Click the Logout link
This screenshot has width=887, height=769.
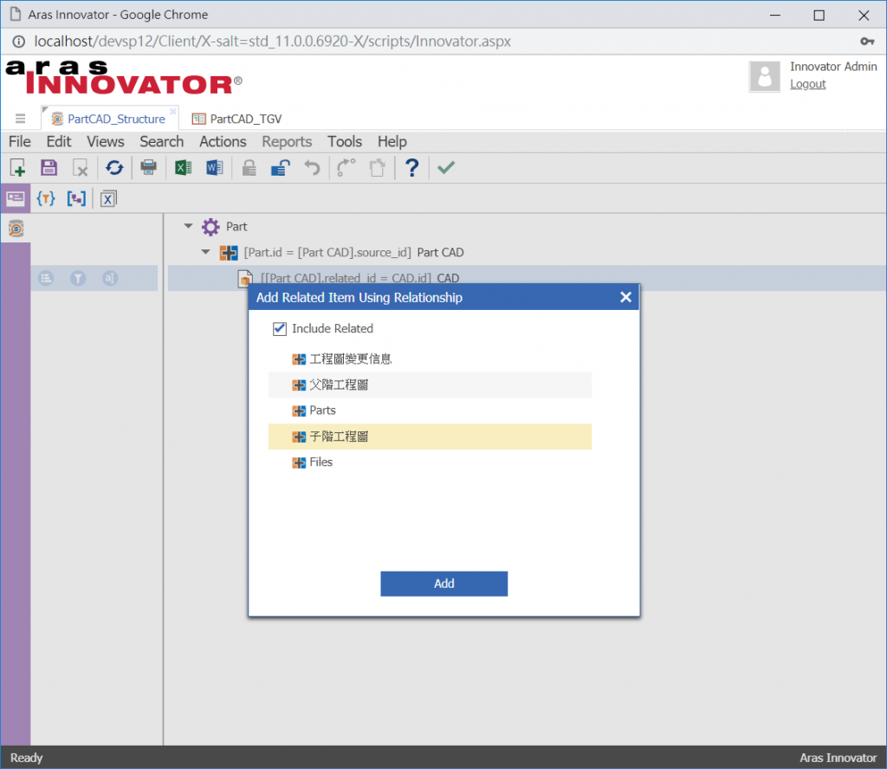[808, 84]
